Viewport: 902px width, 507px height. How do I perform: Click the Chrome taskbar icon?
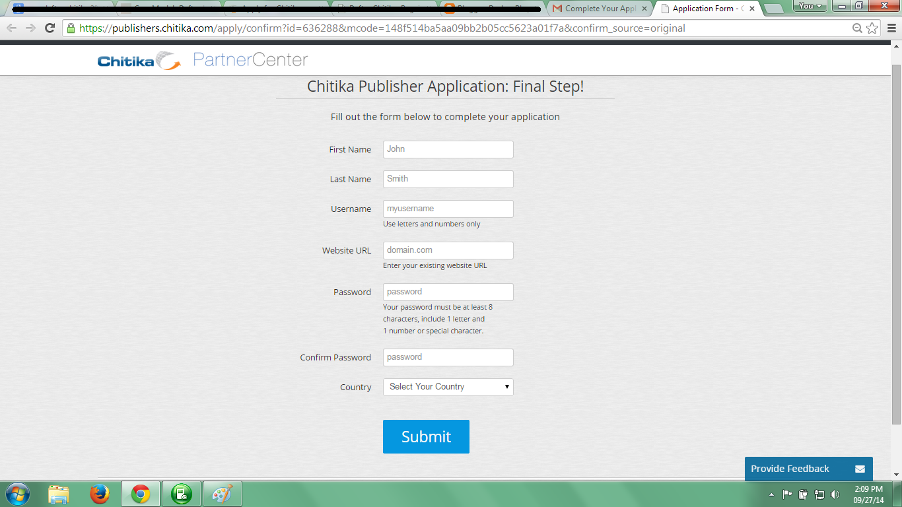click(141, 494)
